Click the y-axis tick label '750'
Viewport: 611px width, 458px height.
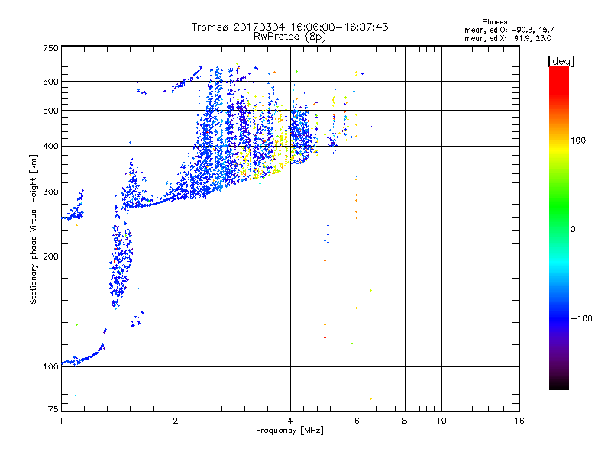click(x=50, y=48)
